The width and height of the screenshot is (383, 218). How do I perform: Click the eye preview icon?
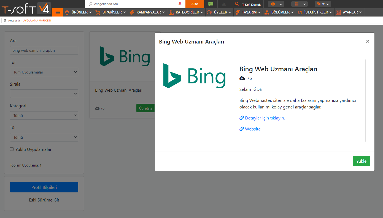coord(273,4)
